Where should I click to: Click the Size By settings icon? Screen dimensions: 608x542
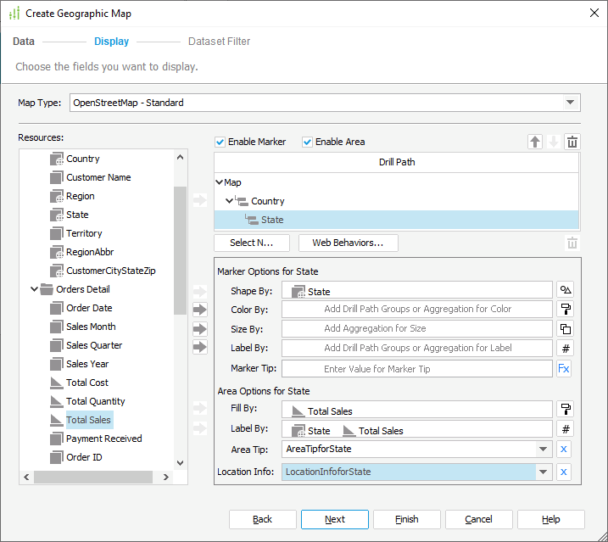(x=566, y=328)
